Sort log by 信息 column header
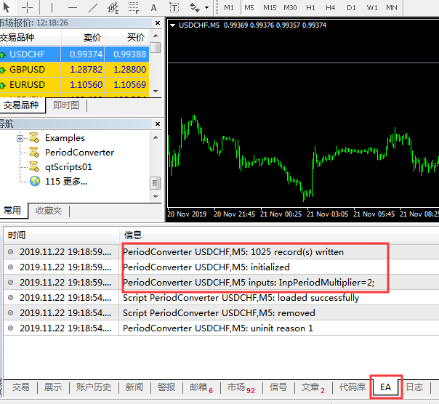 click(279, 235)
